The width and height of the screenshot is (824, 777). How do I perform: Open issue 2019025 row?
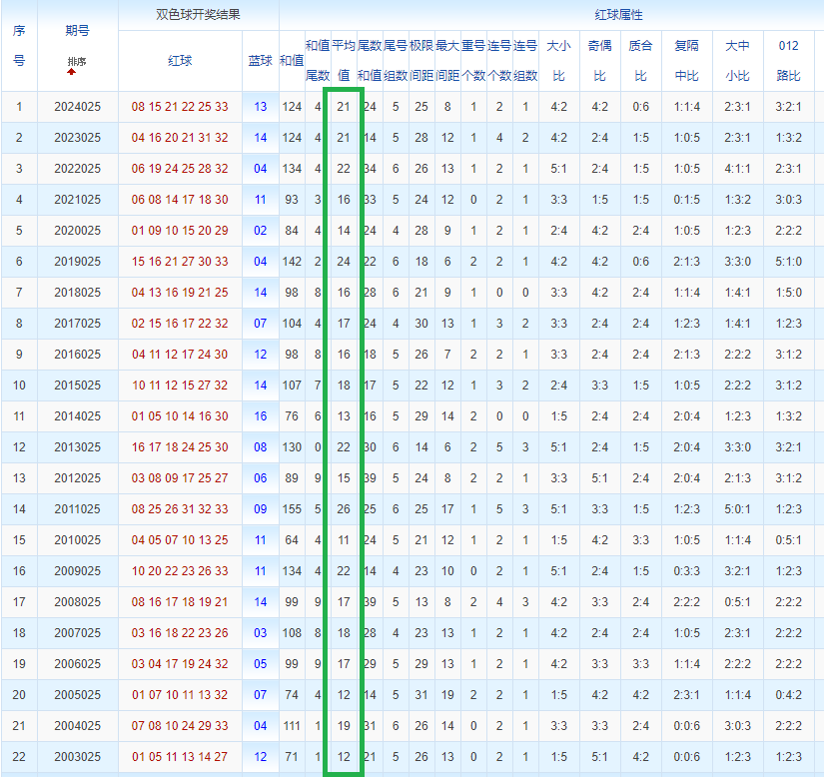77,262
